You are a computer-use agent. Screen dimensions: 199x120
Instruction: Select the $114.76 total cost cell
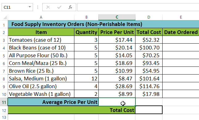(x=149, y=86)
